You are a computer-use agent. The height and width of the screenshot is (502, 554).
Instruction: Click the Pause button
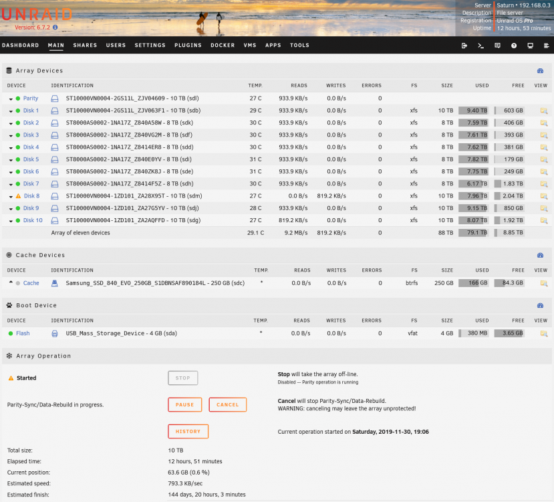click(x=185, y=405)
